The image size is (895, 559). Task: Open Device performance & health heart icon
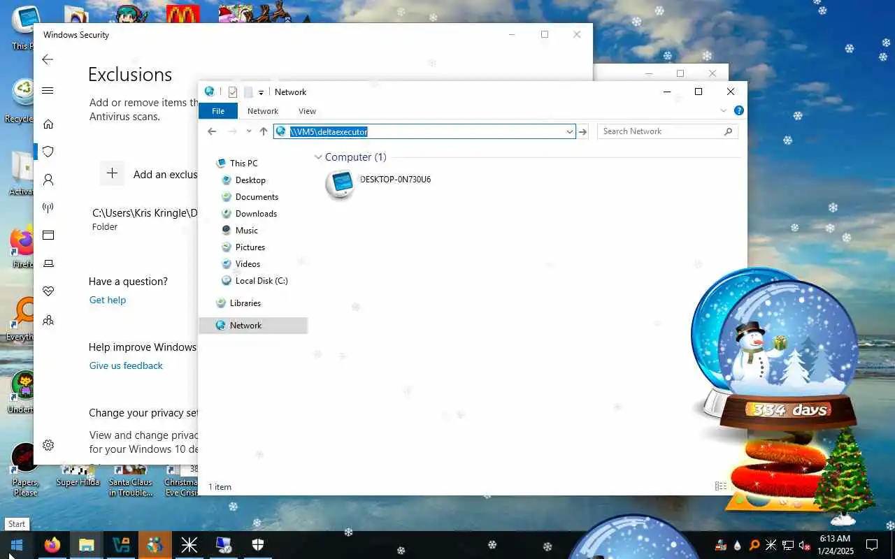(48, 291)
